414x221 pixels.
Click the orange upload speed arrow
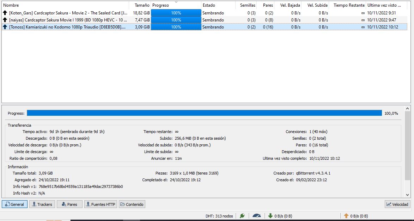(x=346, y=216)
